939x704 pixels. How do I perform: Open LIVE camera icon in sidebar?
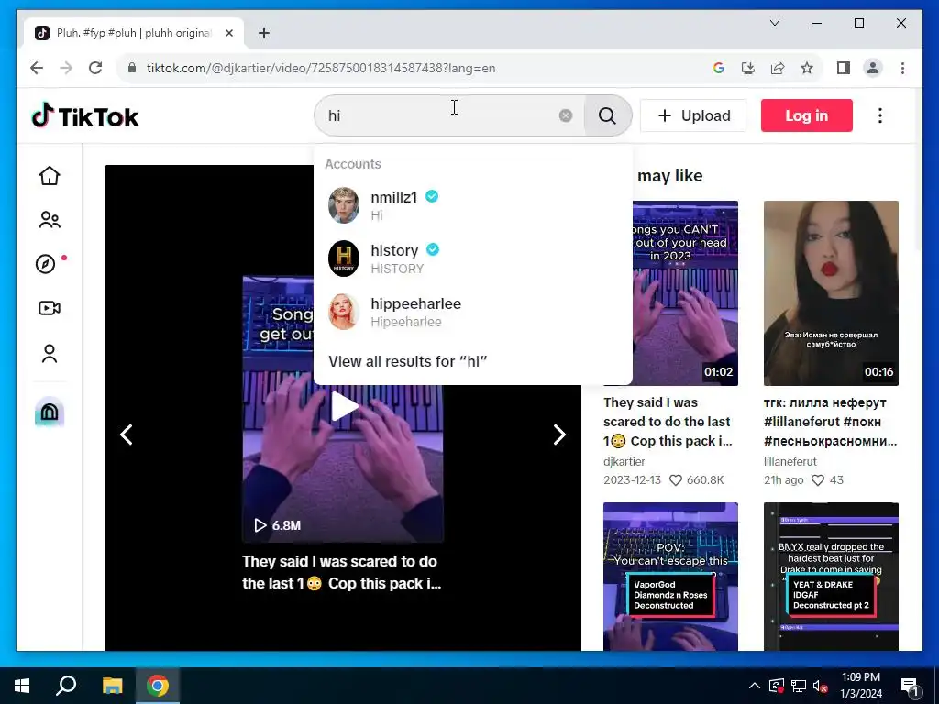coord(50,308)
